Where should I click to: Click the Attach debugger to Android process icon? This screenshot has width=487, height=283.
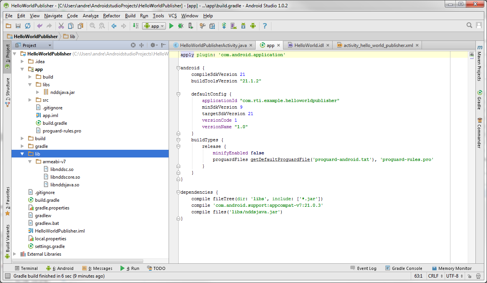pos(191,26)
